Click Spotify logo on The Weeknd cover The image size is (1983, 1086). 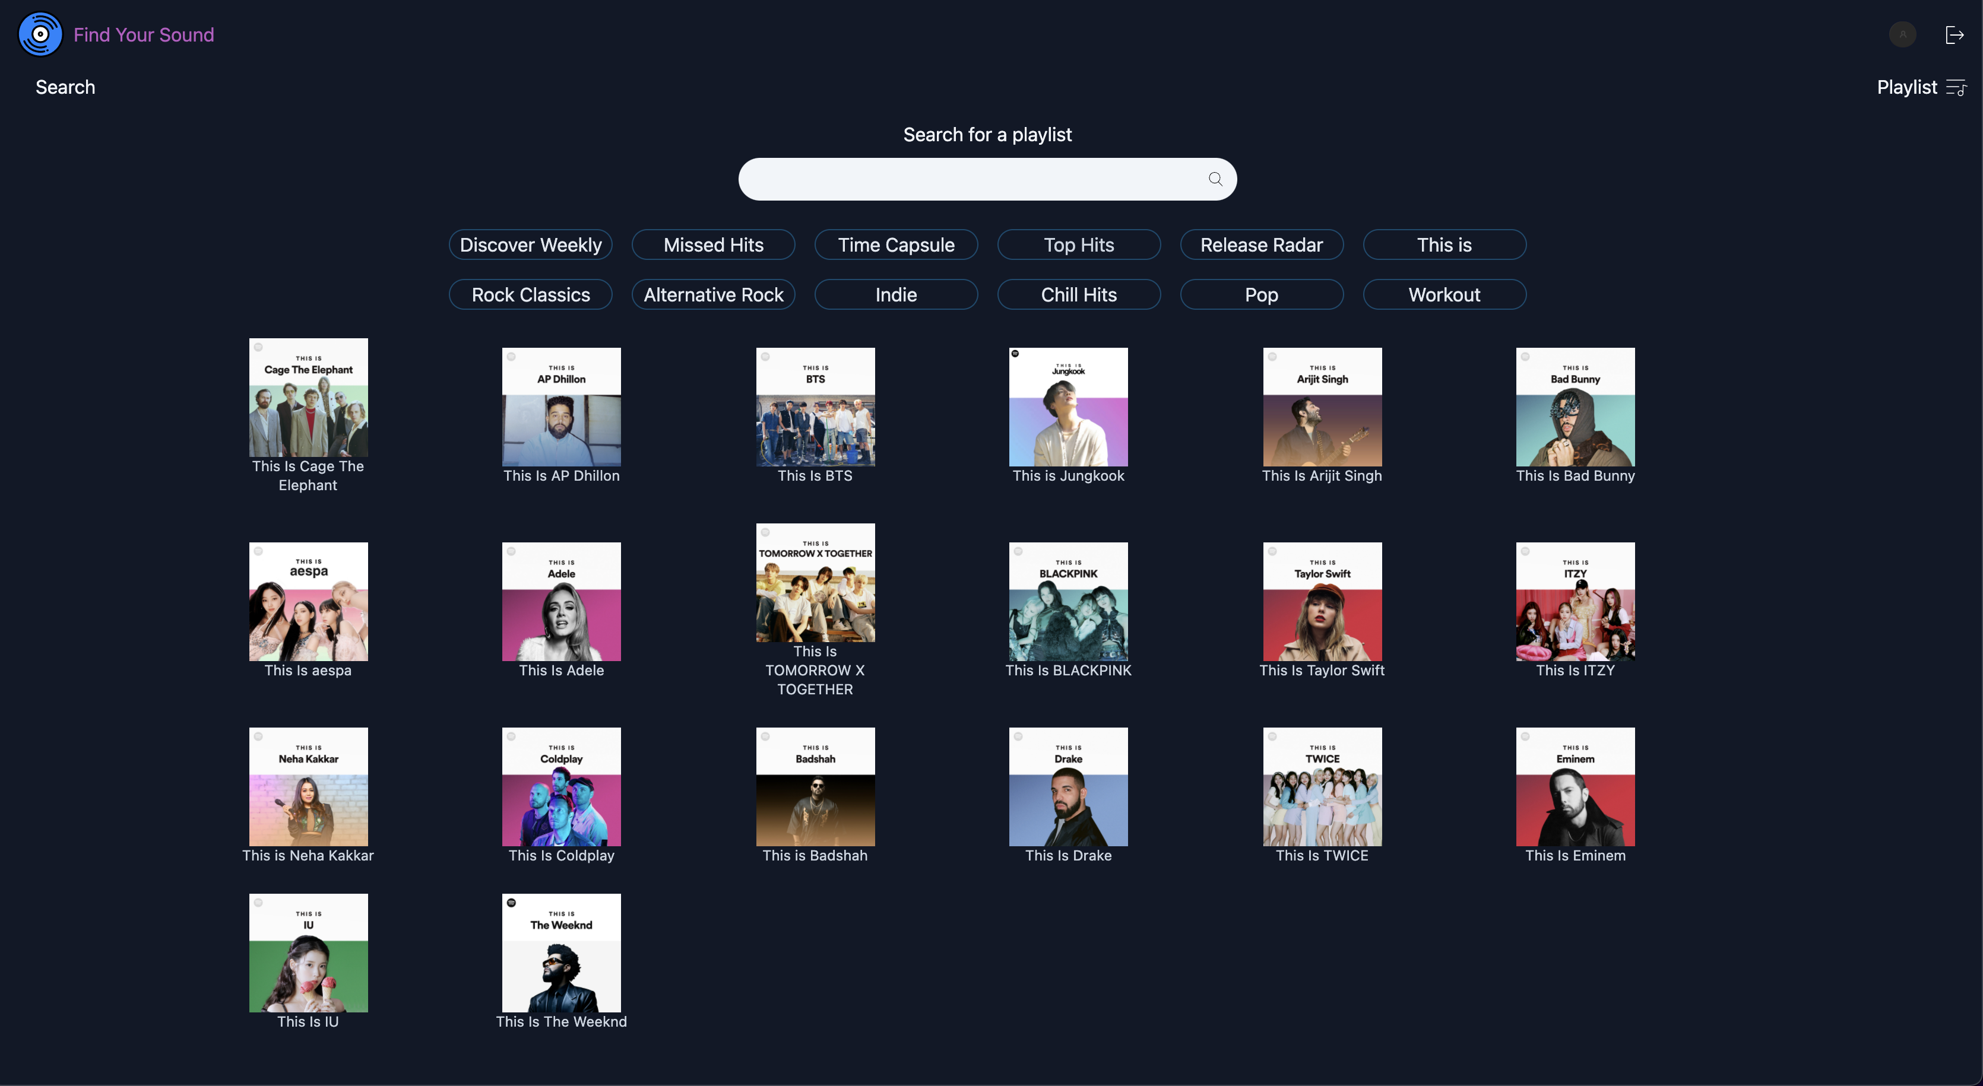click(x=511, y=902)
